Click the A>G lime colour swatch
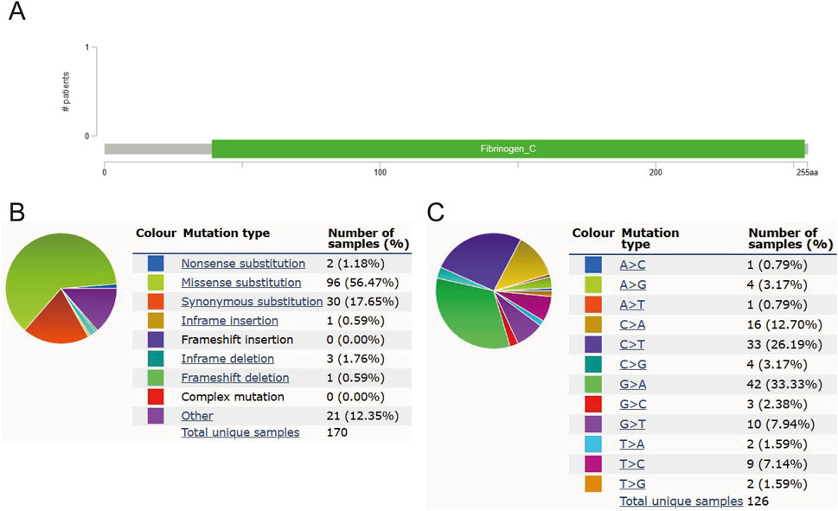The height and width of the screenshot is (511, 838). pyautogui.click(x=593, y=284)
